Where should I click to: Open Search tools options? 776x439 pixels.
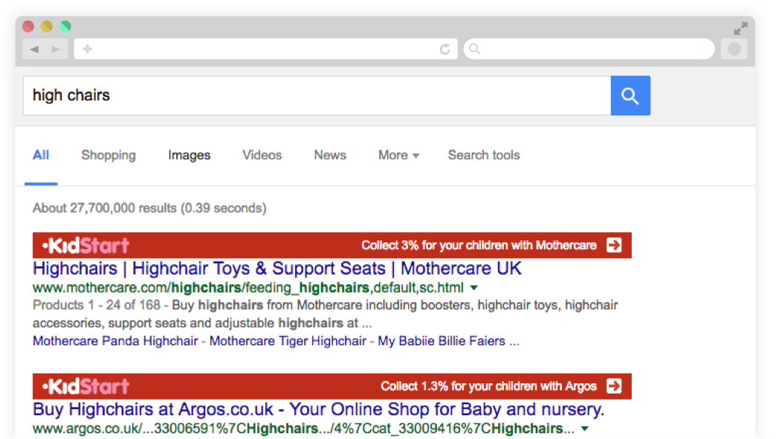point(484,155)
